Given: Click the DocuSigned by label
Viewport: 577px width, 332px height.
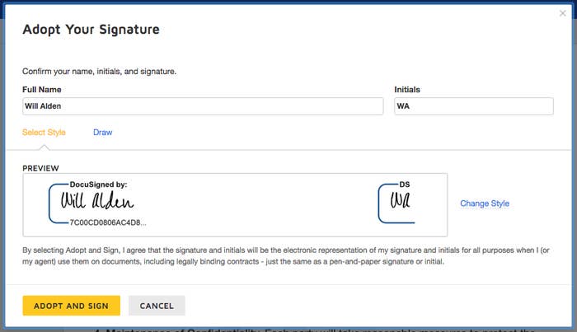Looking at the screenshot, I should pyautogui.click(x=98, y=185).
